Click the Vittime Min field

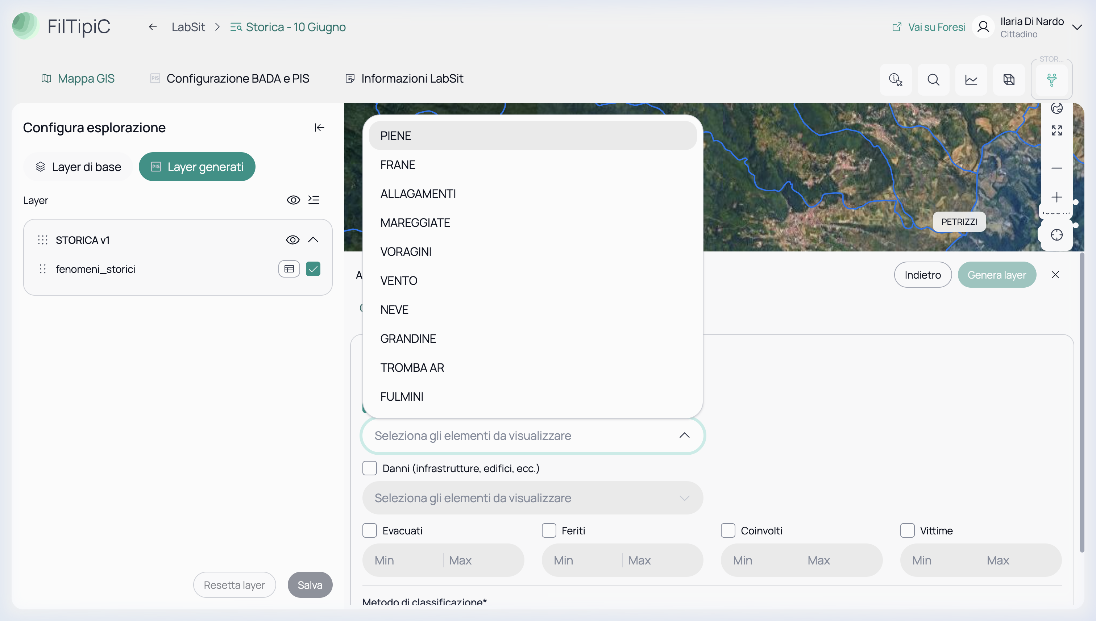(940, 560)
